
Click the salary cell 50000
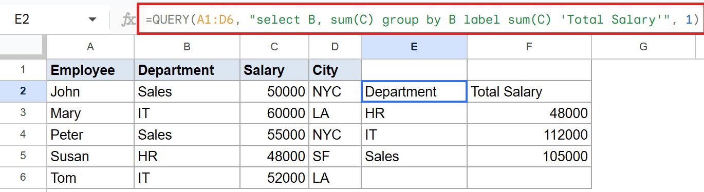coord(274,91)
